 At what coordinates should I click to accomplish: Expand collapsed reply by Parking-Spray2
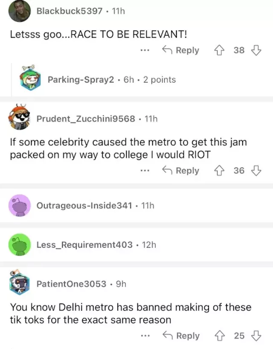[142, 79]
